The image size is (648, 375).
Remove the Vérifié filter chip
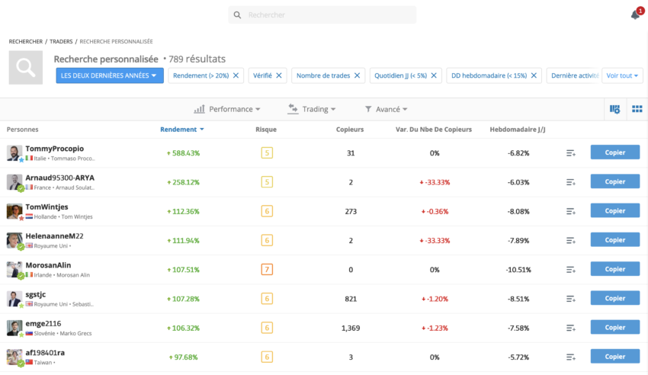(279, 75)
